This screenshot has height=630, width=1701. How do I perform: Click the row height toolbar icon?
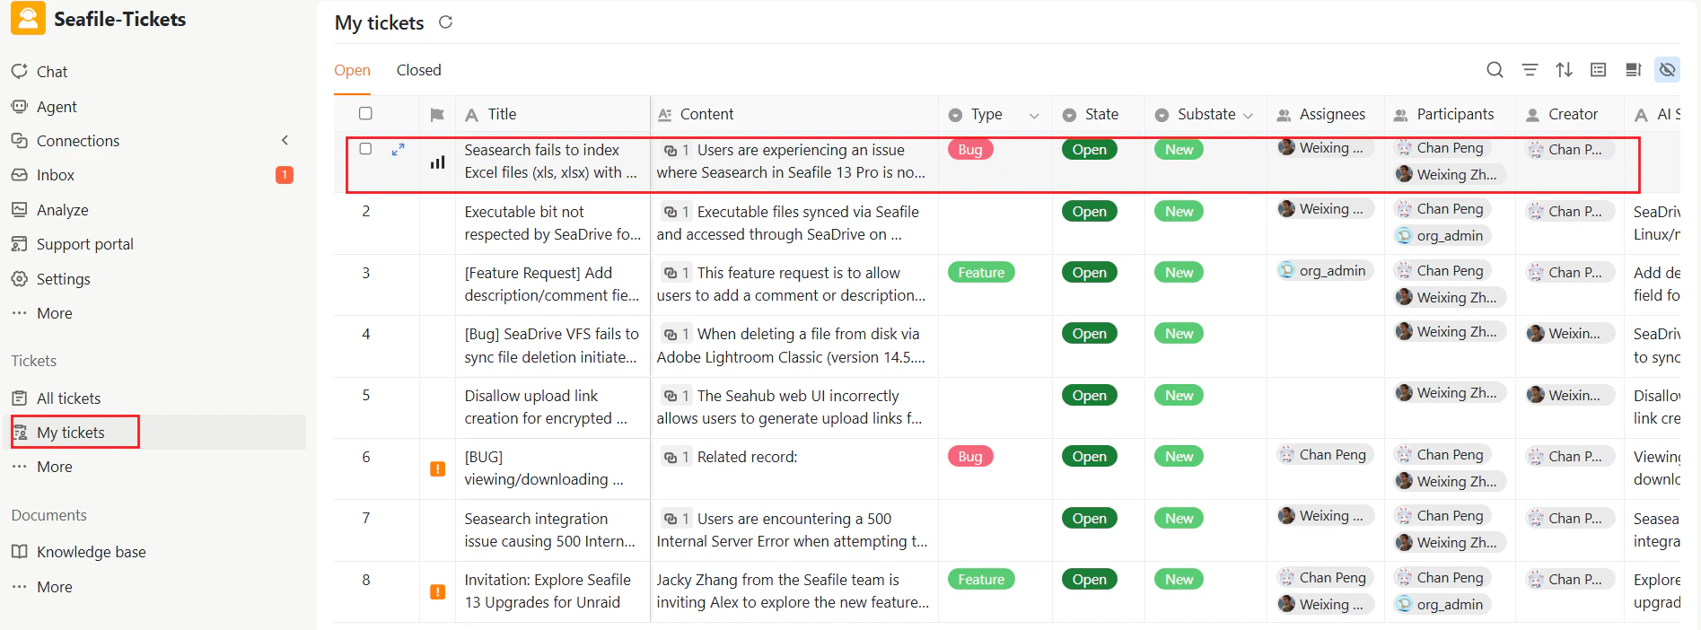point(1599,70)
